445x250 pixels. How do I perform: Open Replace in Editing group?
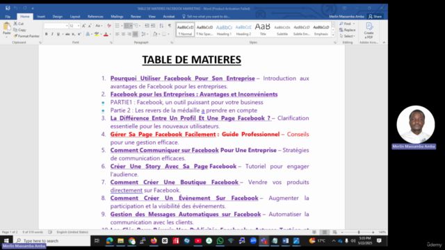(x=348, y=30)
